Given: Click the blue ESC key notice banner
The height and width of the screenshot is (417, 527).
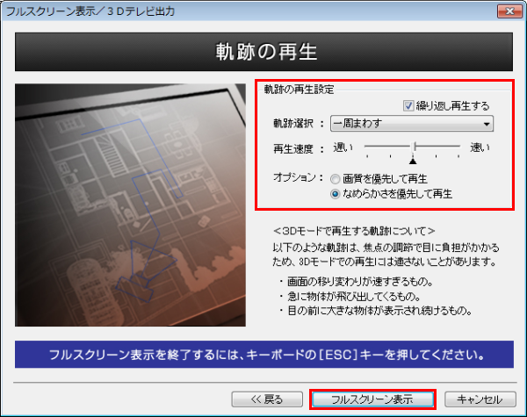Looking at the screenshot, I should (x=263, y=357).
